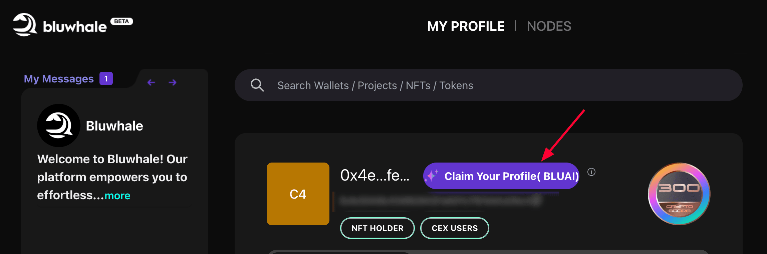The width and height of the screenshot is (767, 254).
Task: Open the search magnifier icon
Action: coord(257,85)
